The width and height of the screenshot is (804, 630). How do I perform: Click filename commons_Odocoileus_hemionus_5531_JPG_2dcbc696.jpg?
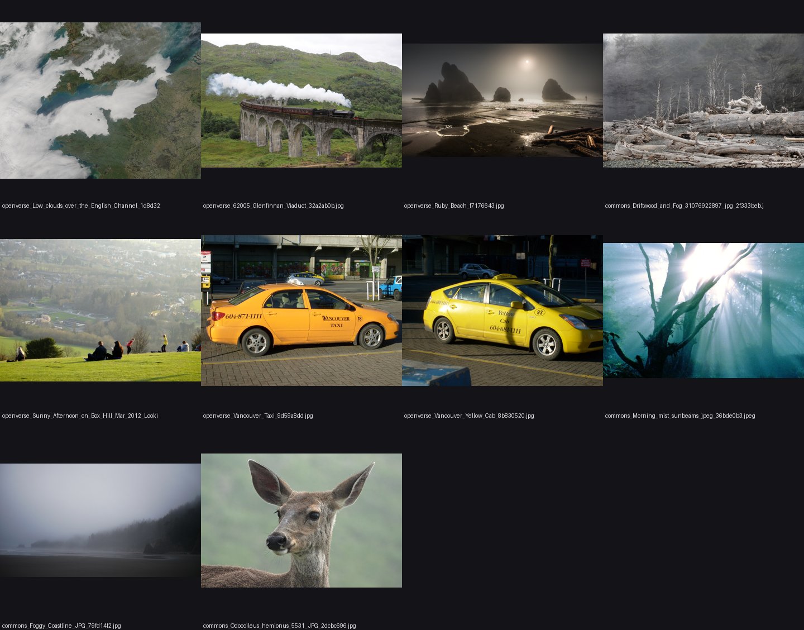click(279, 626)
